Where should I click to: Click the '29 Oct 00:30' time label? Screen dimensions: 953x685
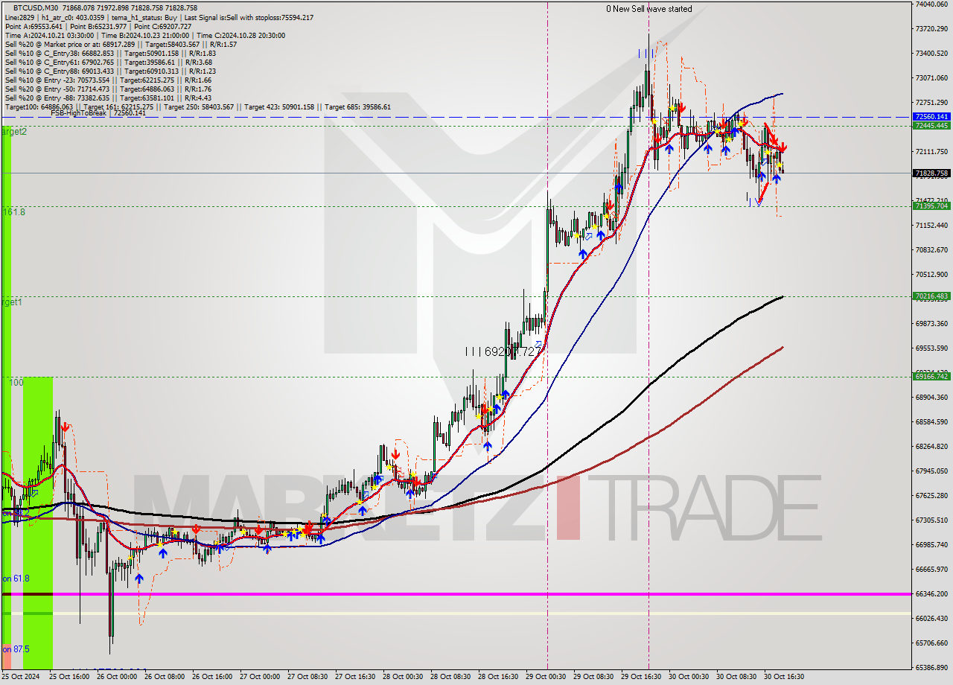tap(546, 678)
